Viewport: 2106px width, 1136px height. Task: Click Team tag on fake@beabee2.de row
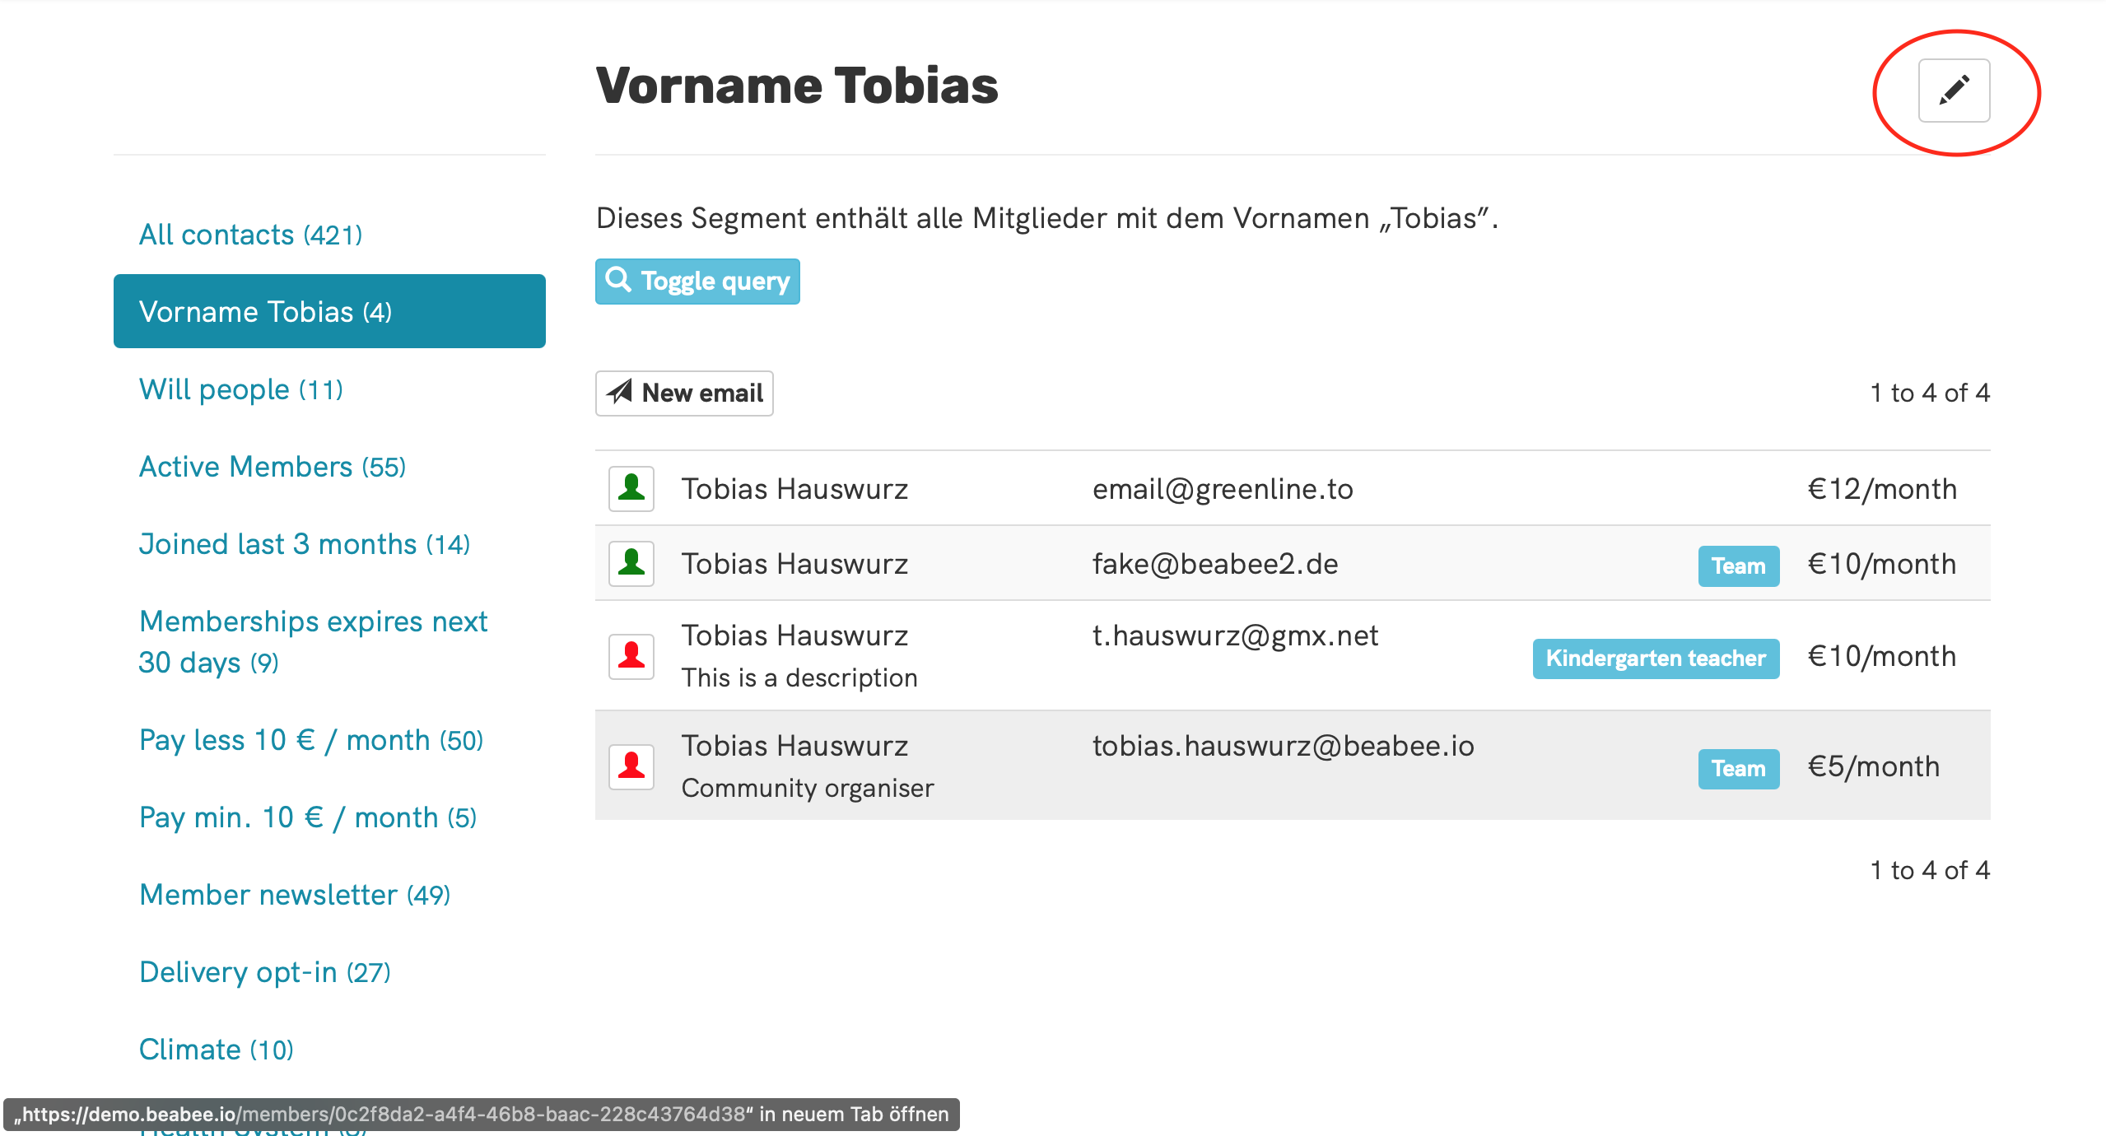(1737, 566)
